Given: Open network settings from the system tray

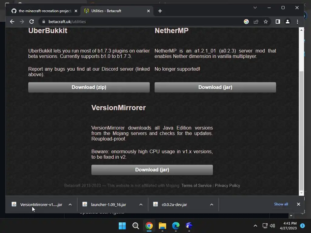Looking at the screenshot, I should pos(265,226).
